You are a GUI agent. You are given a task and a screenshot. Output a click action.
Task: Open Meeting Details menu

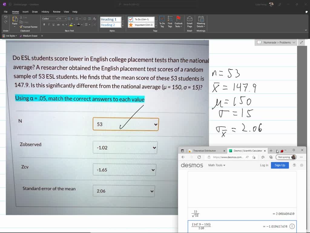201,22
